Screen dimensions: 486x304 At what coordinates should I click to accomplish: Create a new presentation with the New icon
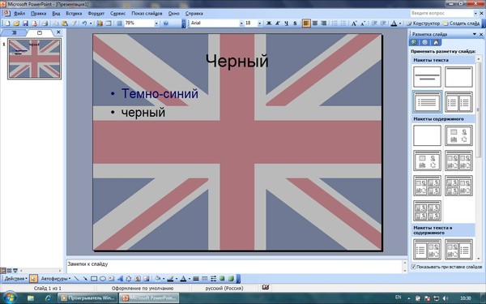click(x=7, y=24)
